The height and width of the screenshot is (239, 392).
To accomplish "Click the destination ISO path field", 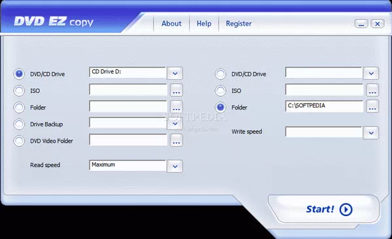I will (x=325, y=90).
